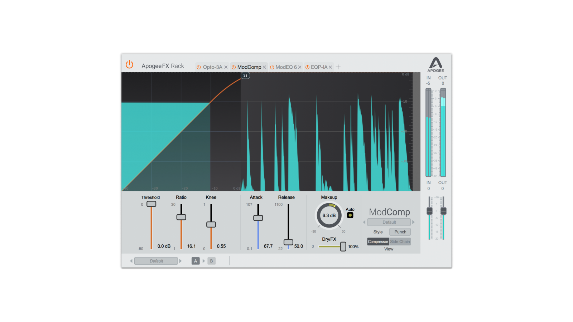Click the OUT level fader handle
Screen dimensions: 573x322
[x=443, y=211]
